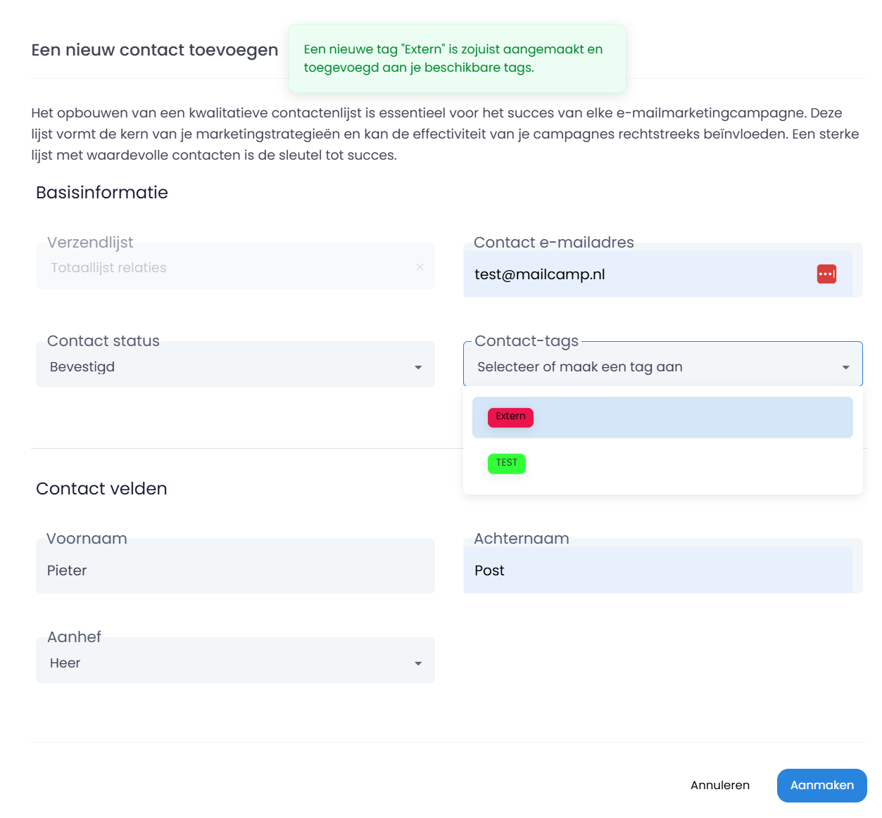Viewport: 882px width, 818px height.
Task: Click the green TEST tag badge
Action: coord(506,464)
